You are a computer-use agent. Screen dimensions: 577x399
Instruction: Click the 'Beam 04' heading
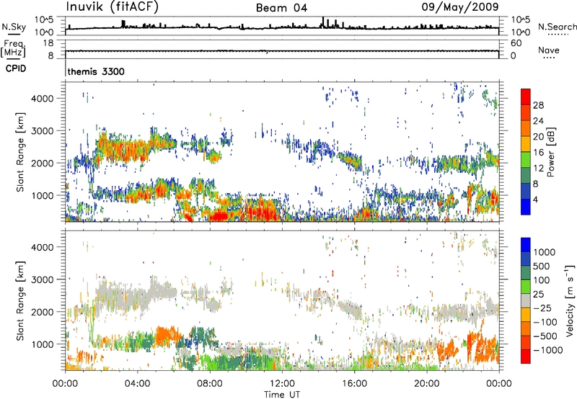point(281,8)
